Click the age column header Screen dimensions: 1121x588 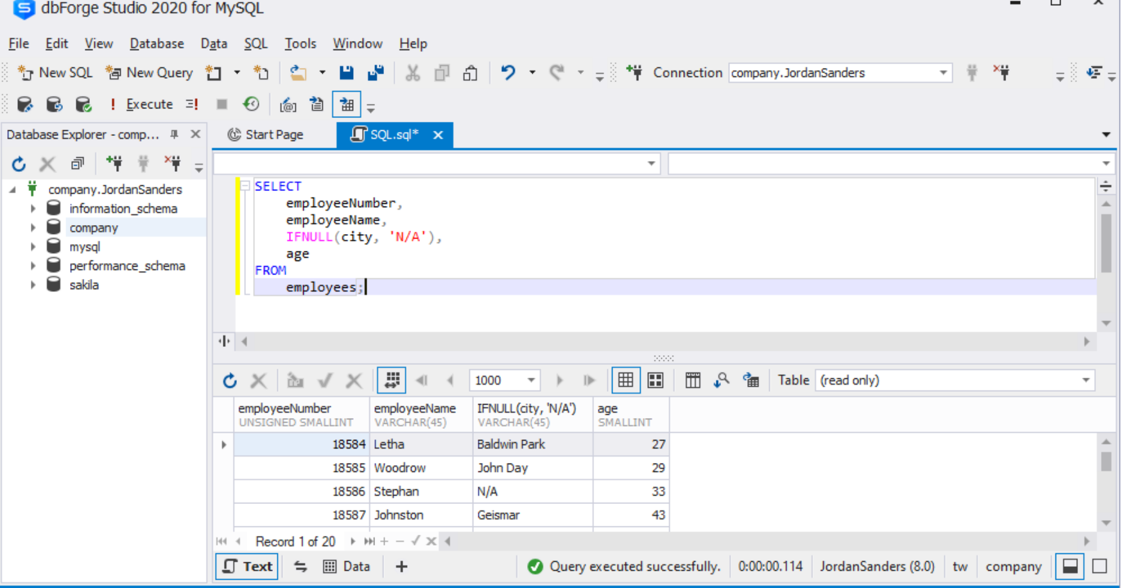coord(632,415)
